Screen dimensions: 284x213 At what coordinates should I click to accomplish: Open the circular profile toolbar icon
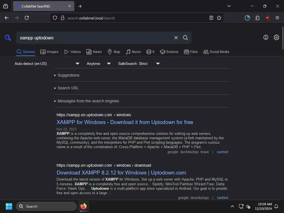click(247, 18)
